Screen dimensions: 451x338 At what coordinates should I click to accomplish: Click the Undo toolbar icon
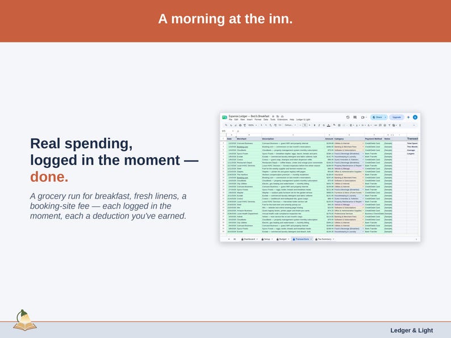tap(231, 125)
